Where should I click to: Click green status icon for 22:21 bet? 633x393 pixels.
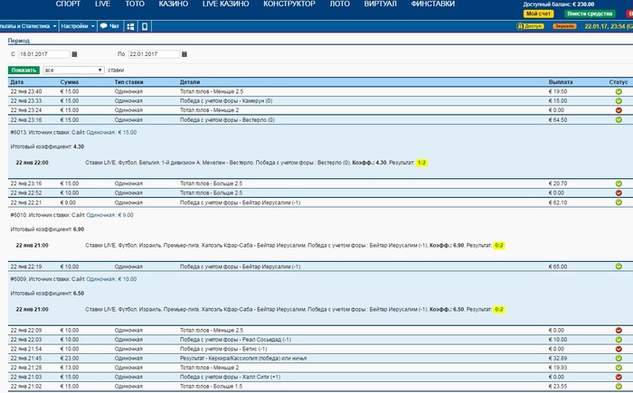[x=619, y=202]
